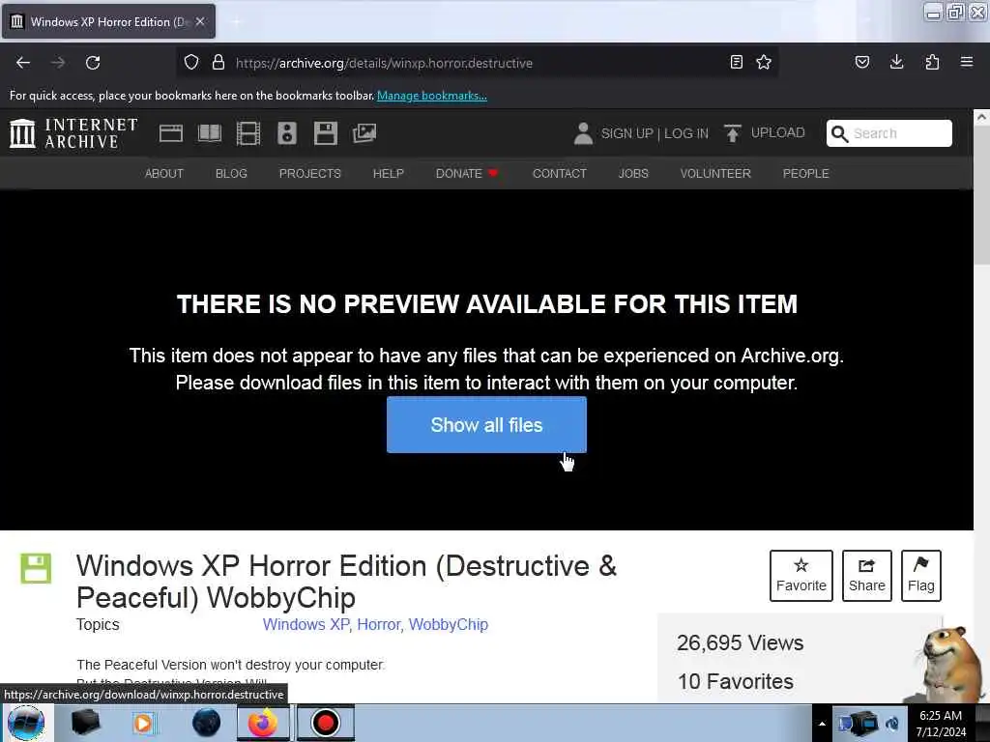The height and width of the screenshot is (742, 990).
Task: Click inside the Internet Archive Search field
Action: tap(889, 133)
